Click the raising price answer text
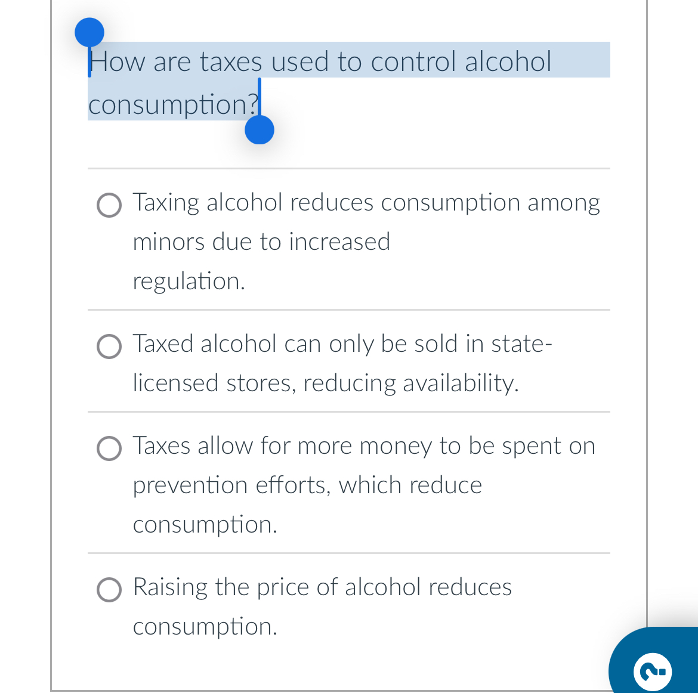Screen dimensions: 698x693 (x=322, y=587)
